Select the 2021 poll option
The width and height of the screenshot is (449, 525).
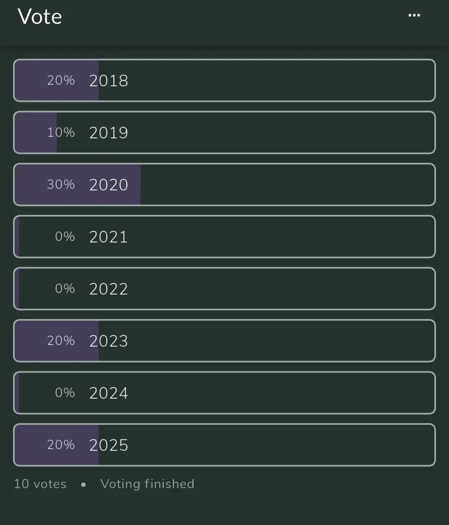[x=224, y=236]
